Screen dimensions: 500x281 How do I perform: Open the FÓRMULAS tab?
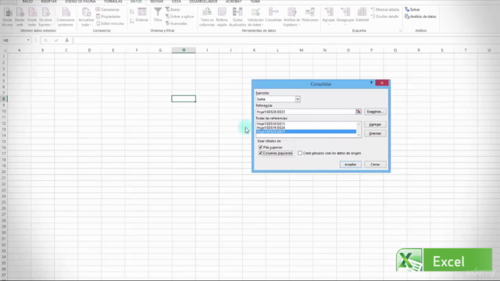tap(112, 2)
